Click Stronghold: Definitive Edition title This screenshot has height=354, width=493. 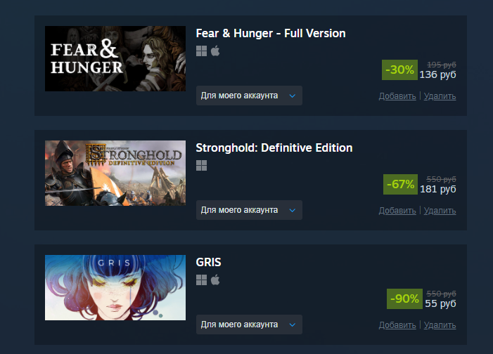click(274, 147)
